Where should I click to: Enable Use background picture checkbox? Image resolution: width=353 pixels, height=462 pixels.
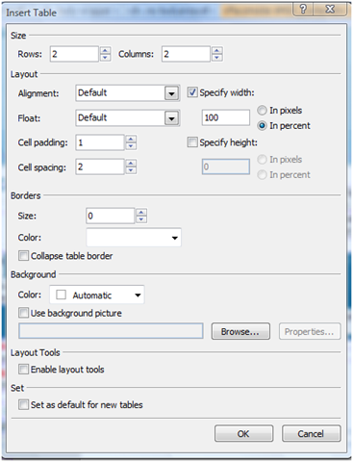click(x=23, y=313)
